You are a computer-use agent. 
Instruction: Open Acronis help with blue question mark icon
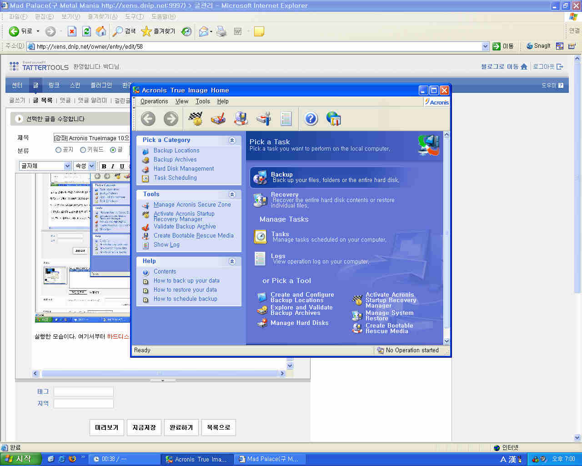pyautogui.click(x=311, y=119)
